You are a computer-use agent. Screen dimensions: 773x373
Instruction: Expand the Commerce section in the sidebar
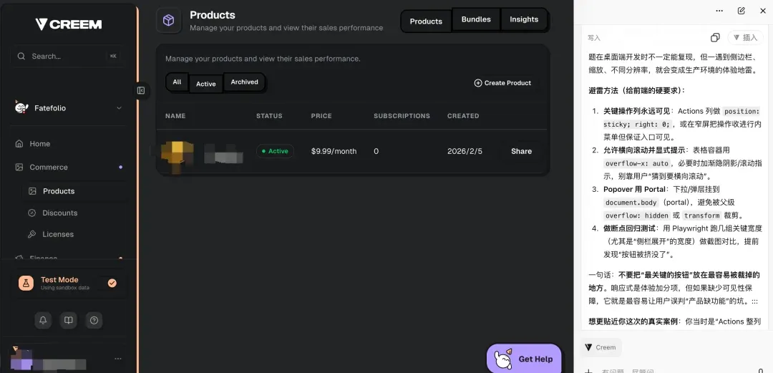coord(49,168)
